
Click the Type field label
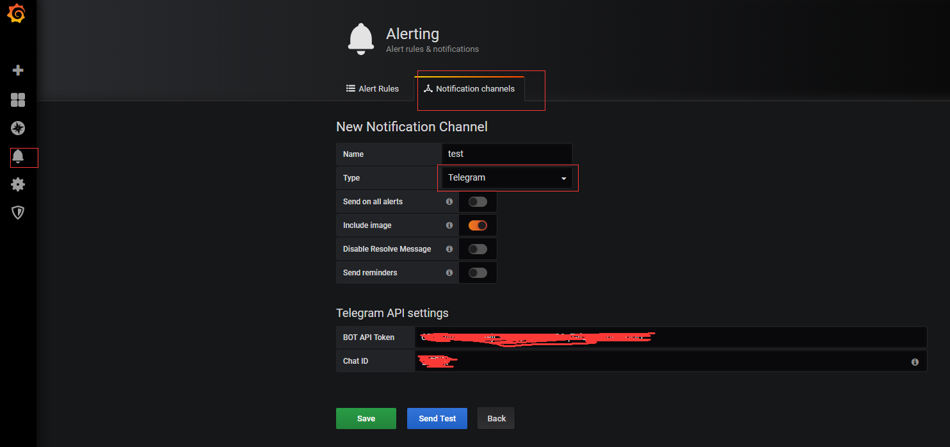pos(351,178)
